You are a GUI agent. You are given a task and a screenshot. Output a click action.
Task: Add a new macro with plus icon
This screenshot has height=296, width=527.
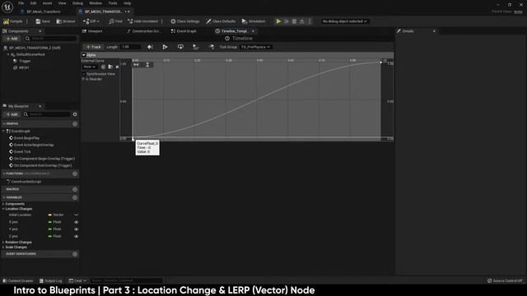(75, 190)
